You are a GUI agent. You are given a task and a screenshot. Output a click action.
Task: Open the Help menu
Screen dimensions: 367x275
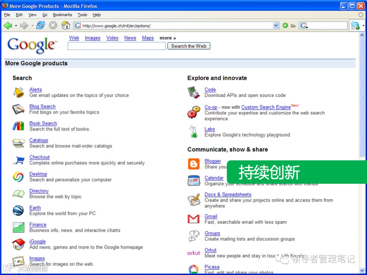pos(97,15)
